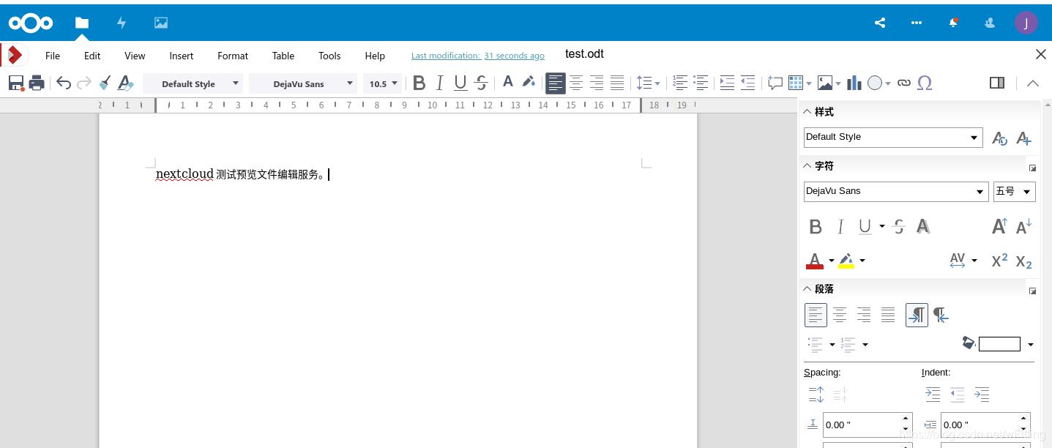The width and height of the screenshot is (1052, 448).
Task: Open more apps ellipsis menu
Action: point(917,23)
